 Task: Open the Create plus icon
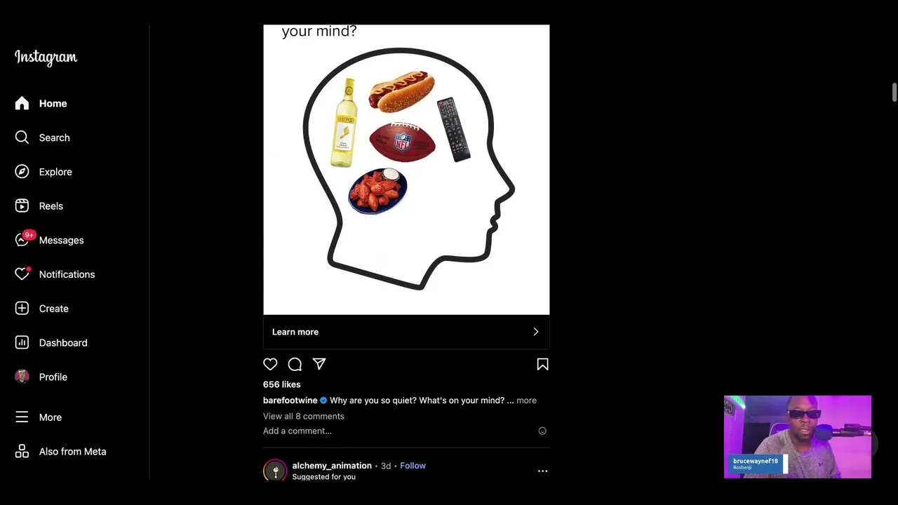22,309
